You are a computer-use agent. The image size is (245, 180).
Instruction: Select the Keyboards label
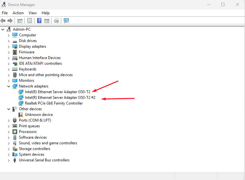(x=27, y=69)
